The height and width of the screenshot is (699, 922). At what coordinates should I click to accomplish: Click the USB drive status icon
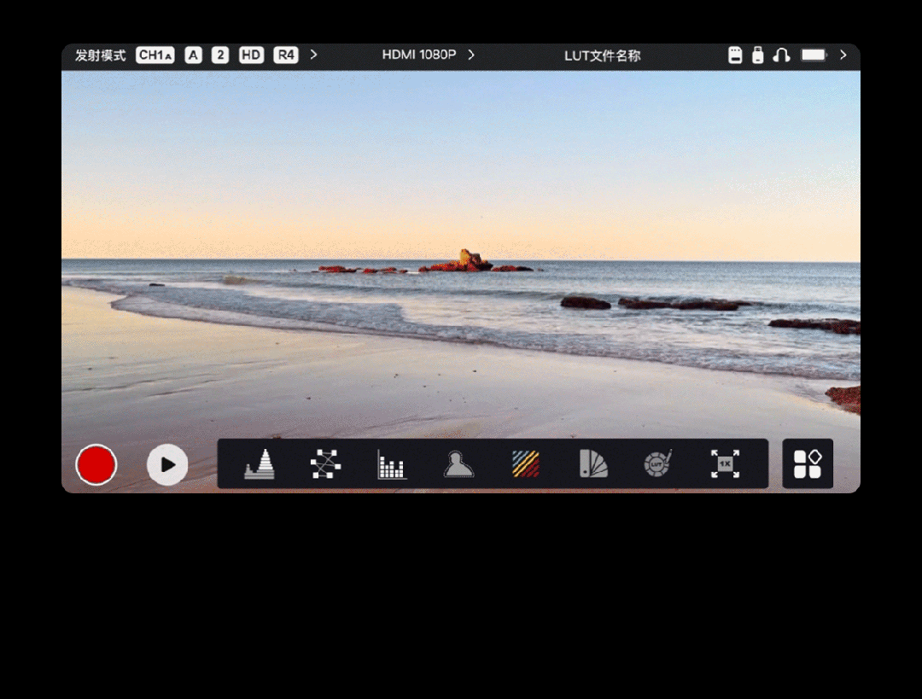click(x=758, y=55)
